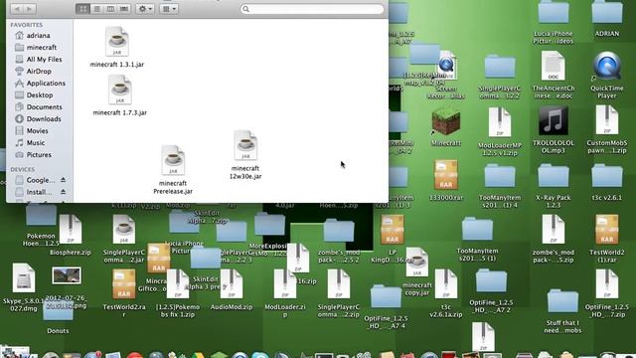The height and width of the screenshot is (358, 636).
Task: Select Biosphere.zip on desktop
Action: [x=71, y=230]
